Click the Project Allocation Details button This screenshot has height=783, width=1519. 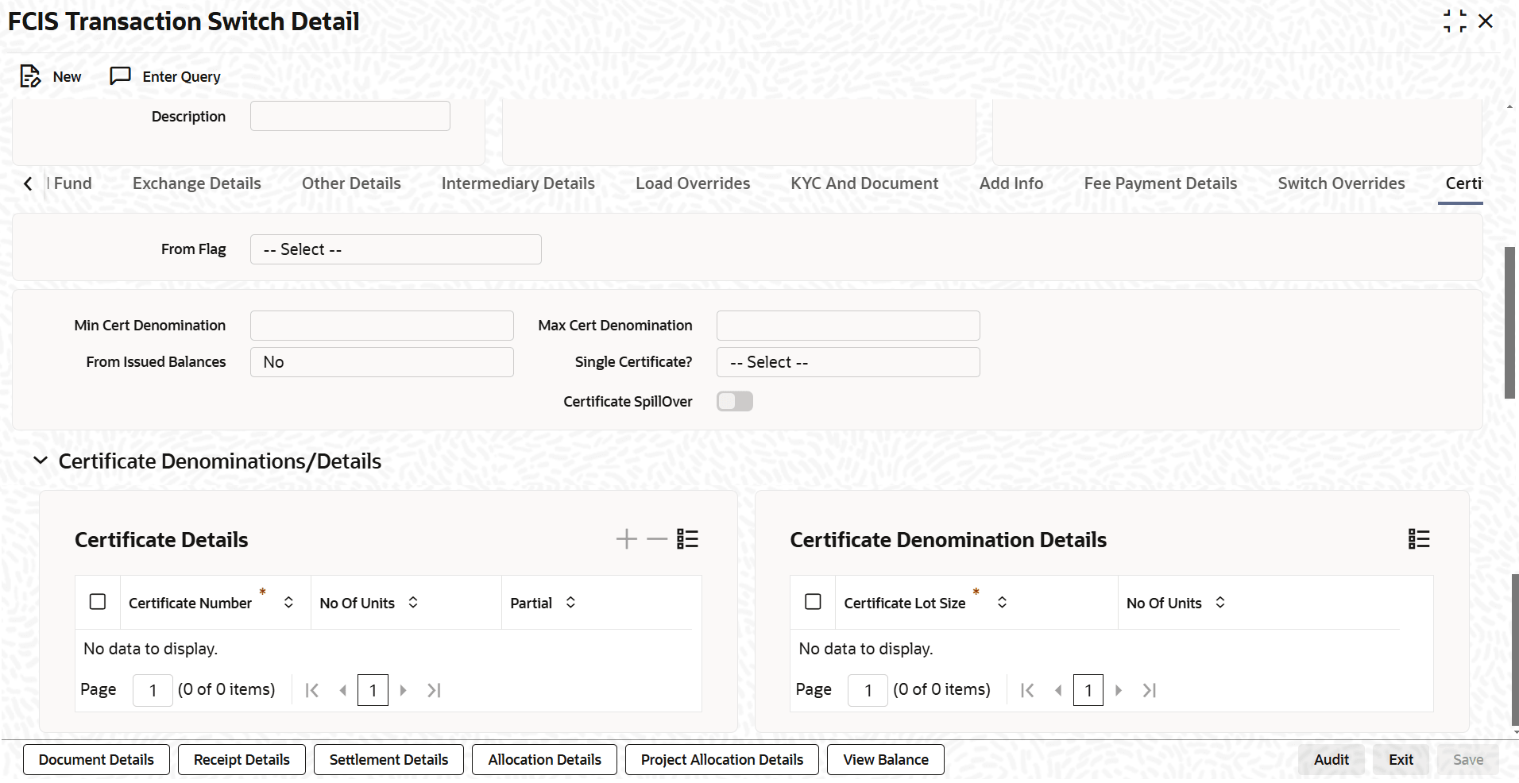tap(722, 760)
